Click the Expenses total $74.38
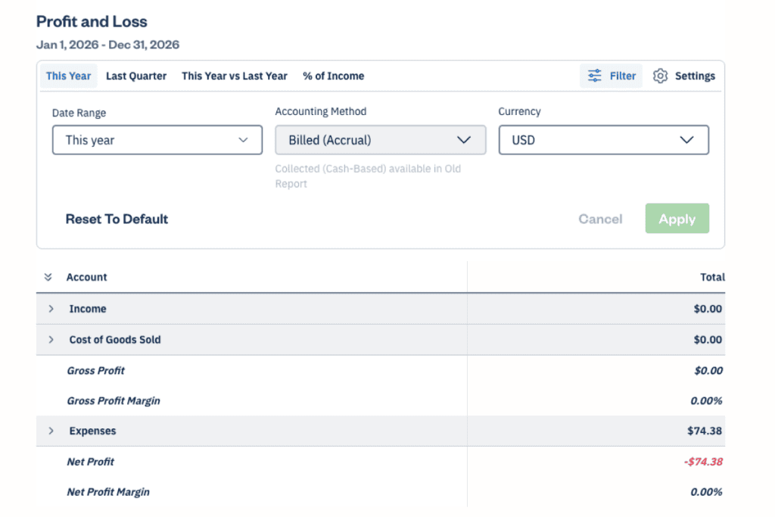The height and width of the screenshot is (517, 775). [x=705, y=431]
